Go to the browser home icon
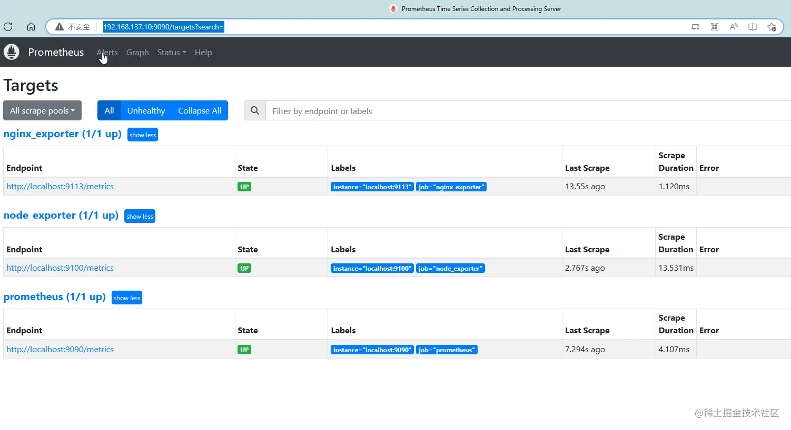 [x=31, y=27]
